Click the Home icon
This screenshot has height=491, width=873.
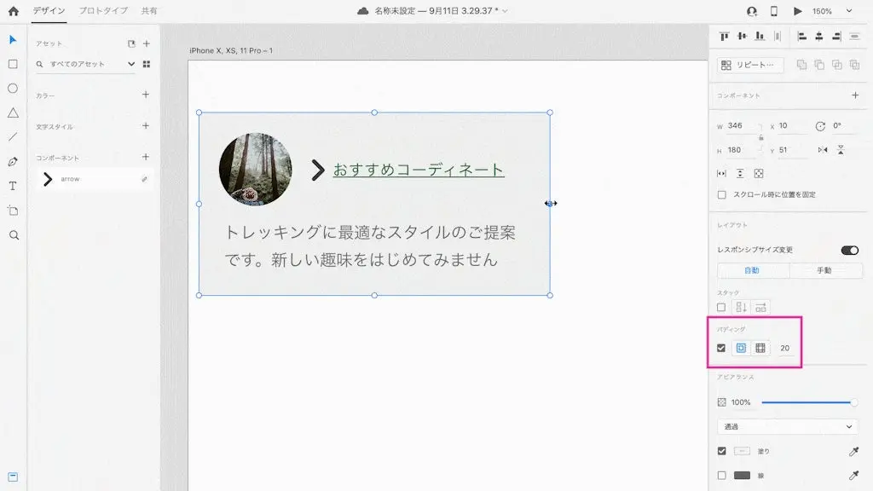pyautogui.click(x=13, y=11)
